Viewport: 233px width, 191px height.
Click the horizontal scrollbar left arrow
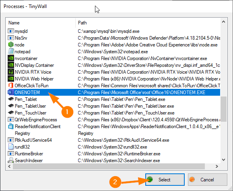point(9,167)
